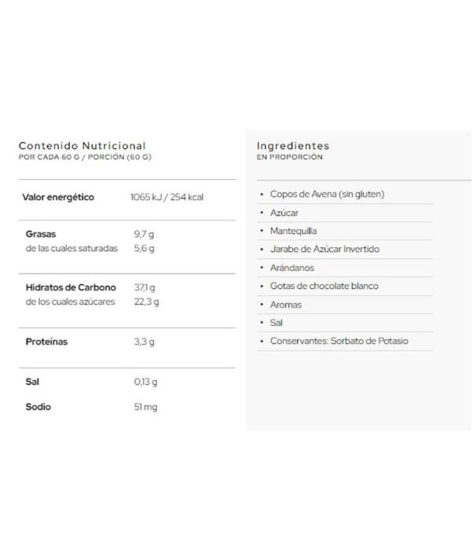Select the Aromas ingredient entry
The image size is (472, 560).
click(x=286, y=305)
